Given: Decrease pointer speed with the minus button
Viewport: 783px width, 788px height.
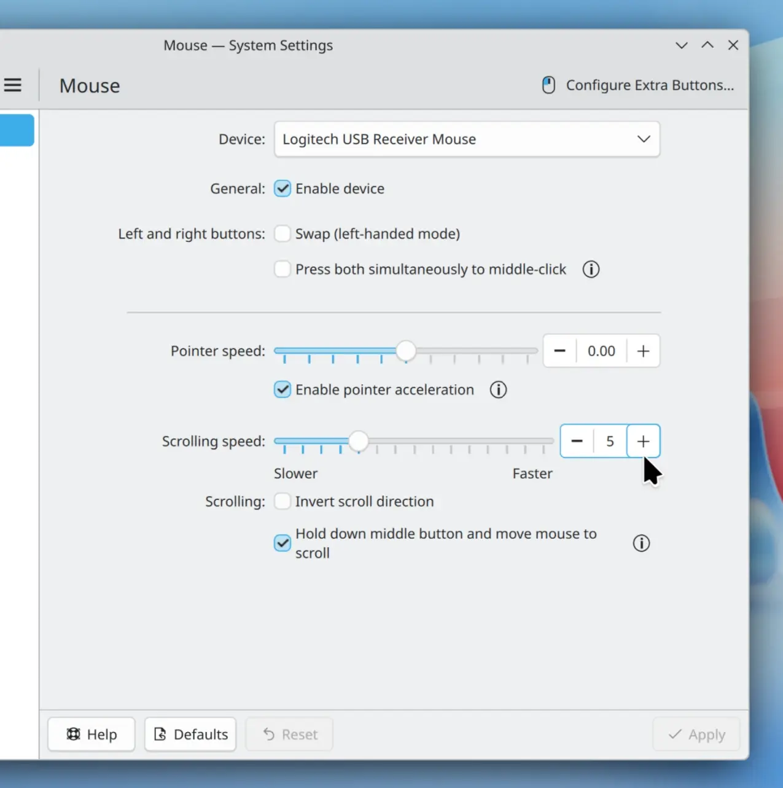Looking at the screenshot, I should point(559,351).
